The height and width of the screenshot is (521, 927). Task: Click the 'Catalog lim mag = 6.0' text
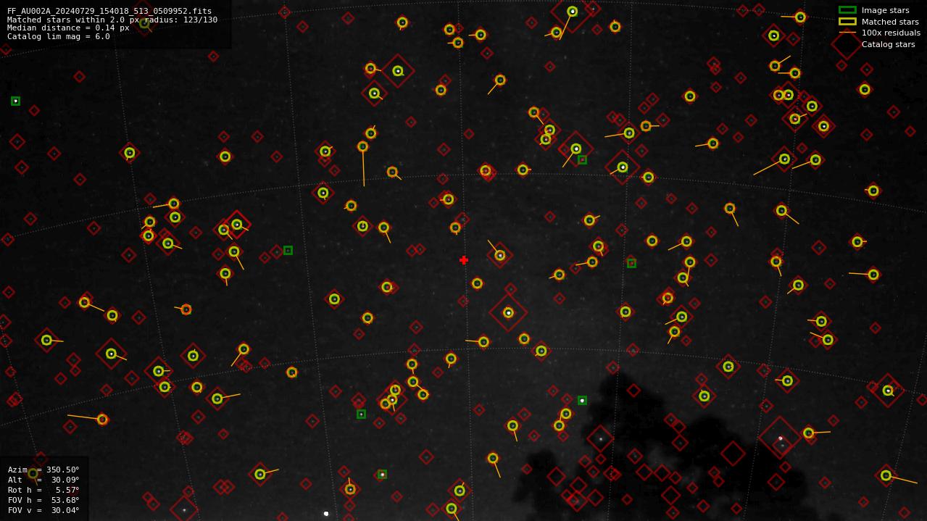(59, 36)
